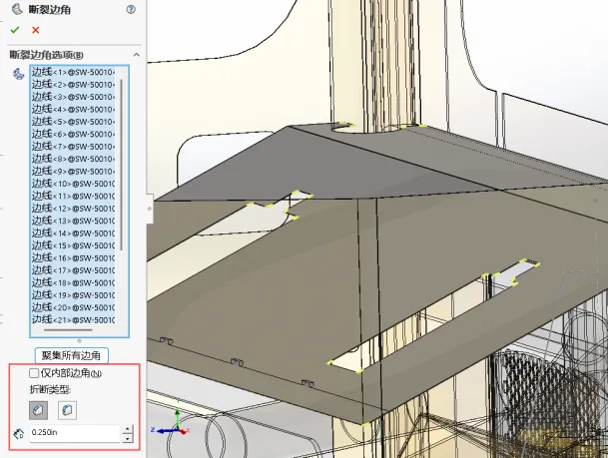Increase the distance with up arrow
The image size is (608, 458).
[127, 429]
